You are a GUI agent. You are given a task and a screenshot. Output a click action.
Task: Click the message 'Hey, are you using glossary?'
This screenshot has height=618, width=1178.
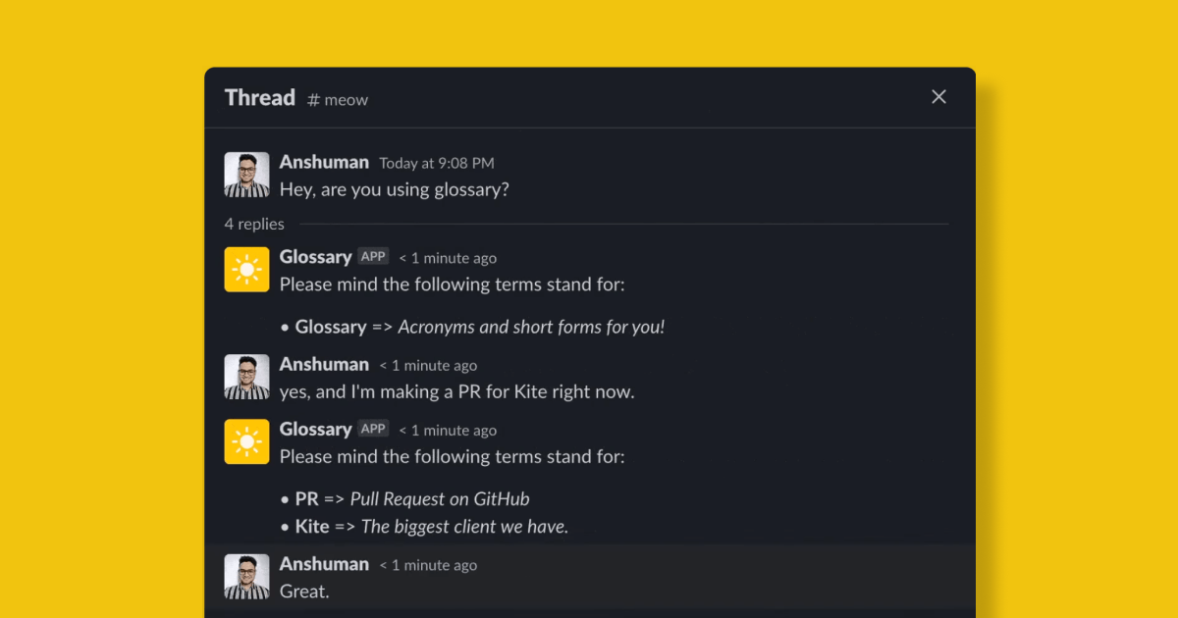point(395,189)
